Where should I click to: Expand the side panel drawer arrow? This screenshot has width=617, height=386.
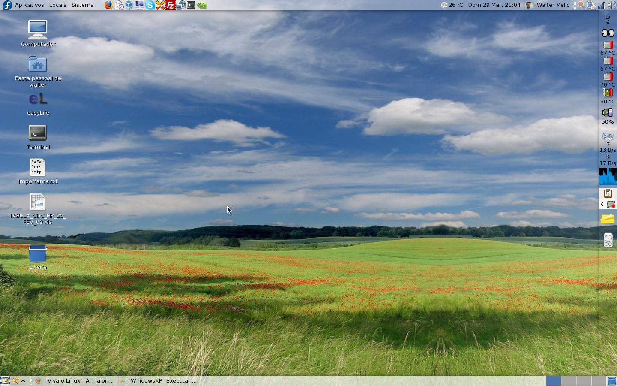pos(602,204)
